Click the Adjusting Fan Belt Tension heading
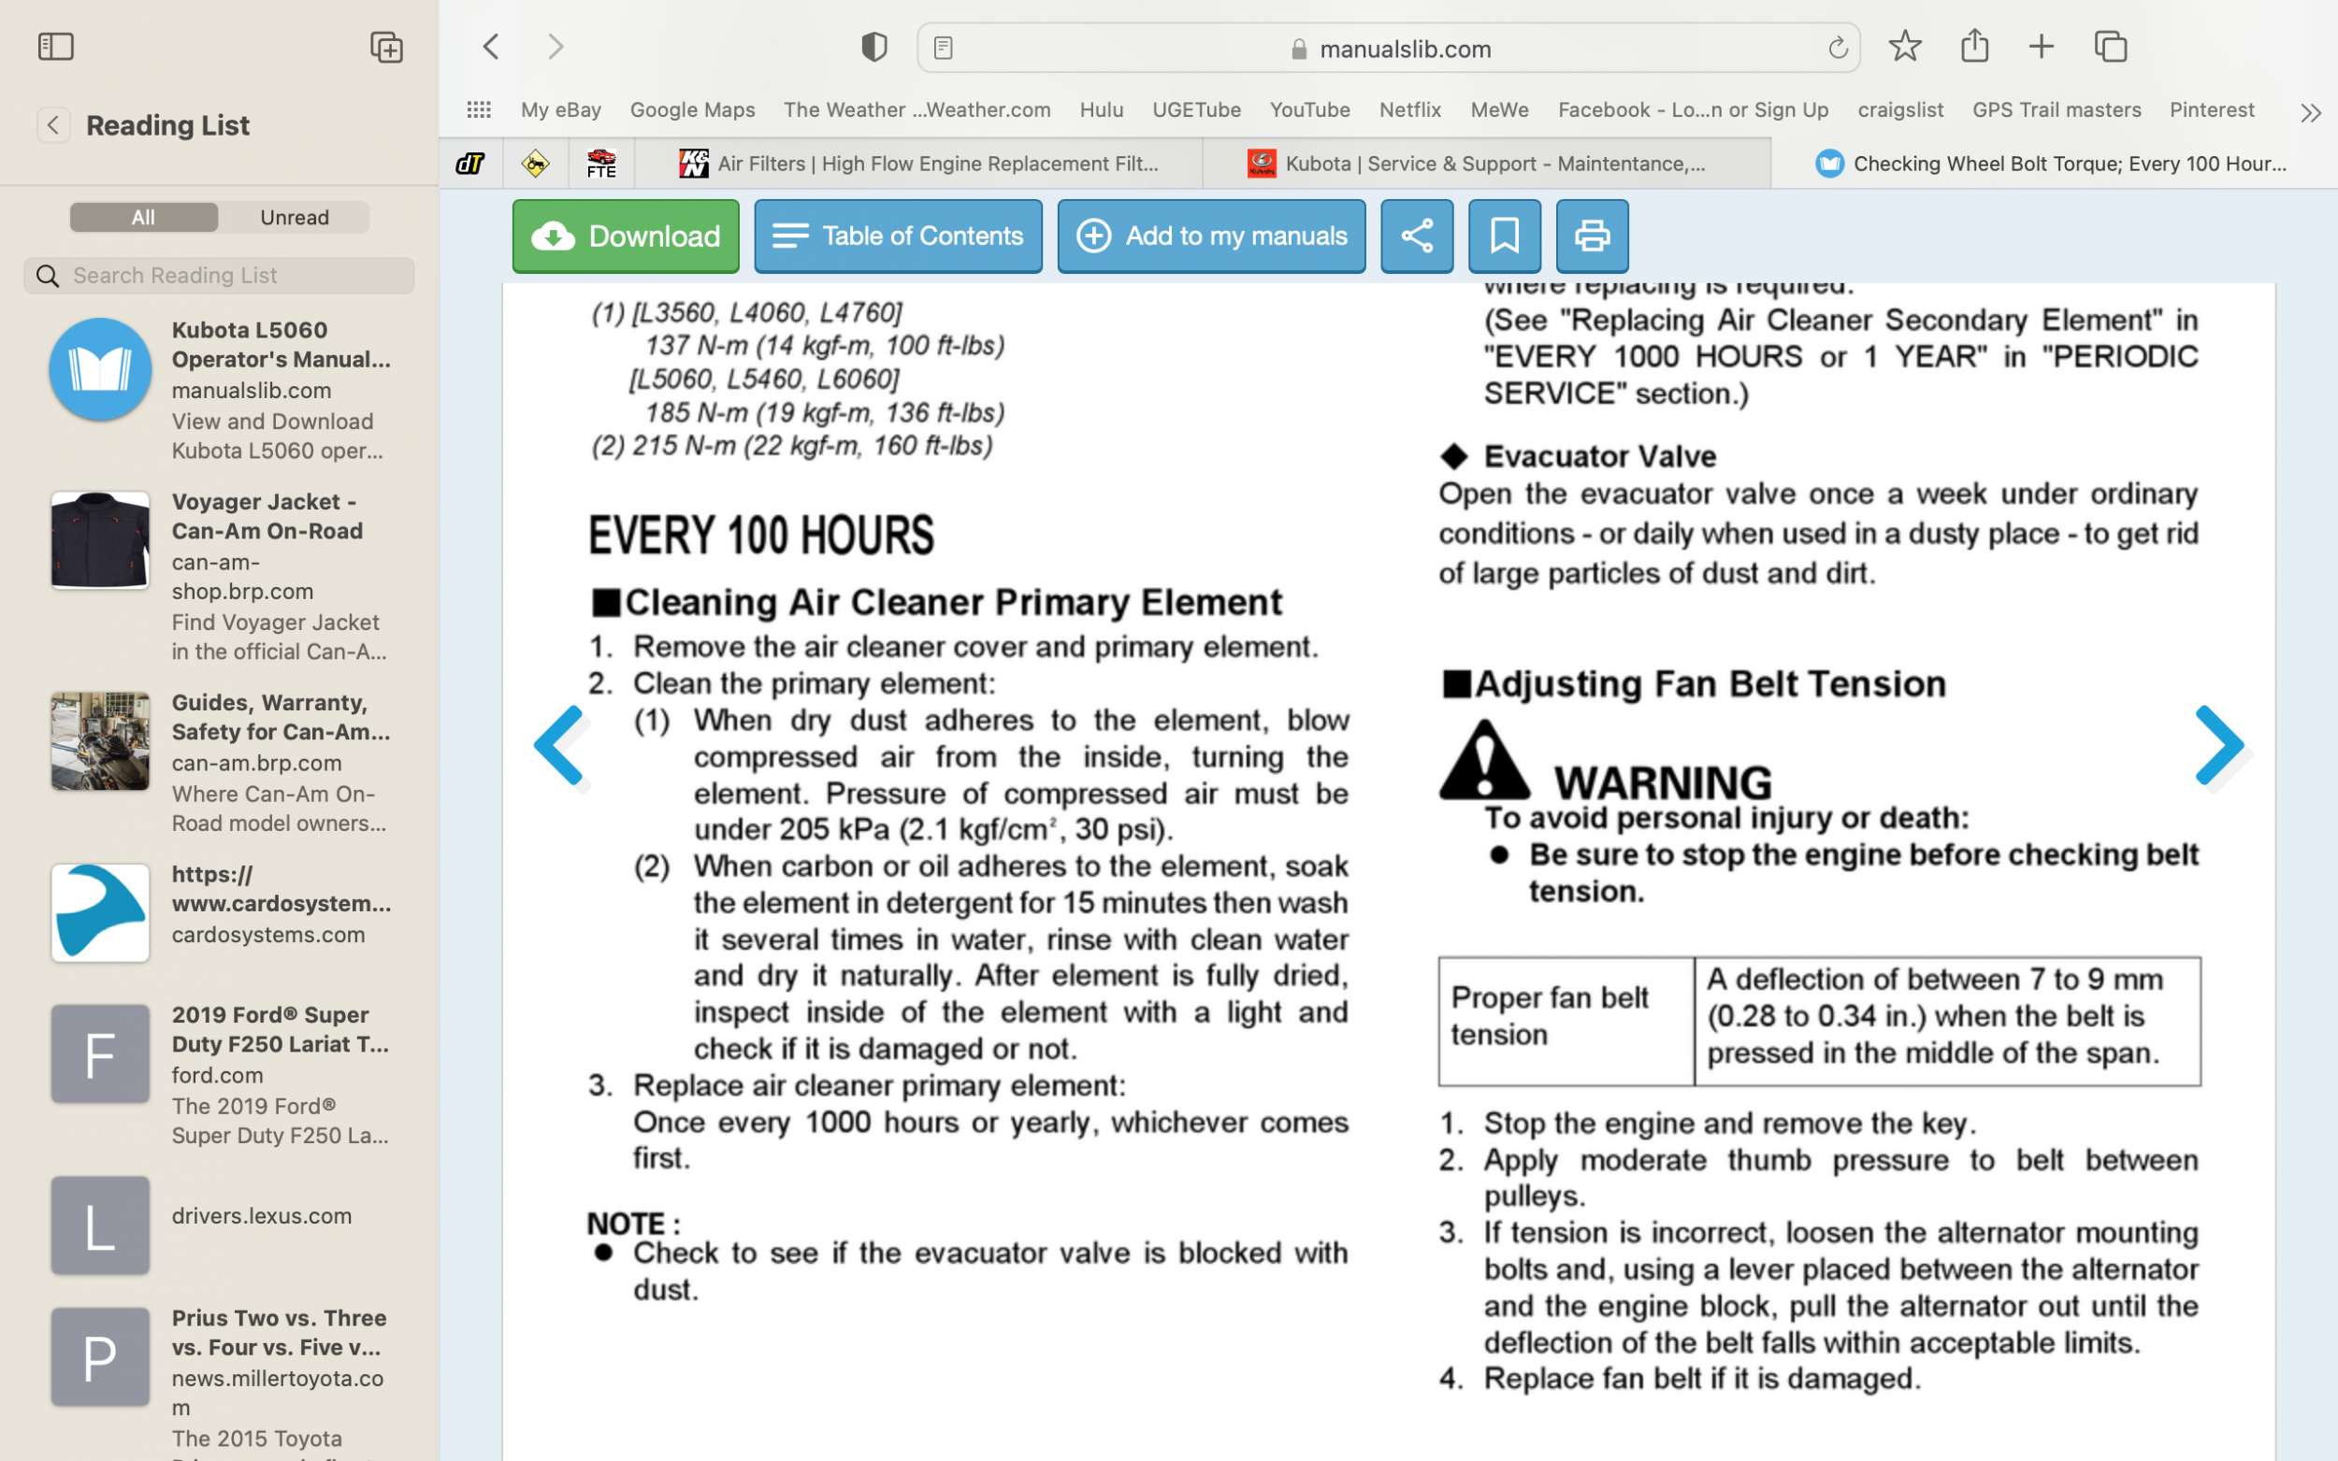 (1693, 684)
